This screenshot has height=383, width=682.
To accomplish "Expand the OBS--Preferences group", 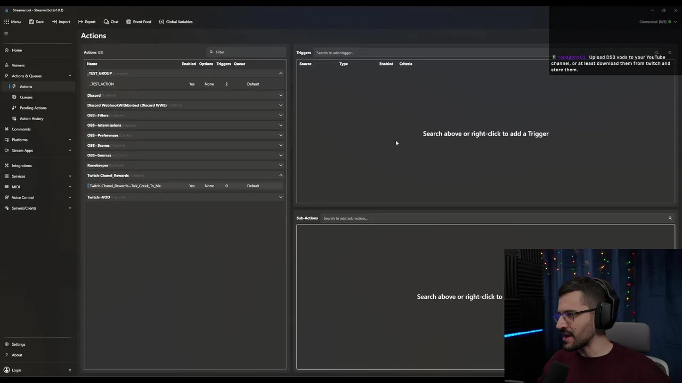I will coord(281,135).
